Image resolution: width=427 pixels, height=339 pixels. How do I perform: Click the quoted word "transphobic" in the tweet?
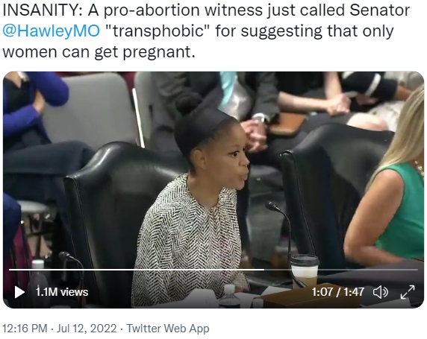click(155, 31)
